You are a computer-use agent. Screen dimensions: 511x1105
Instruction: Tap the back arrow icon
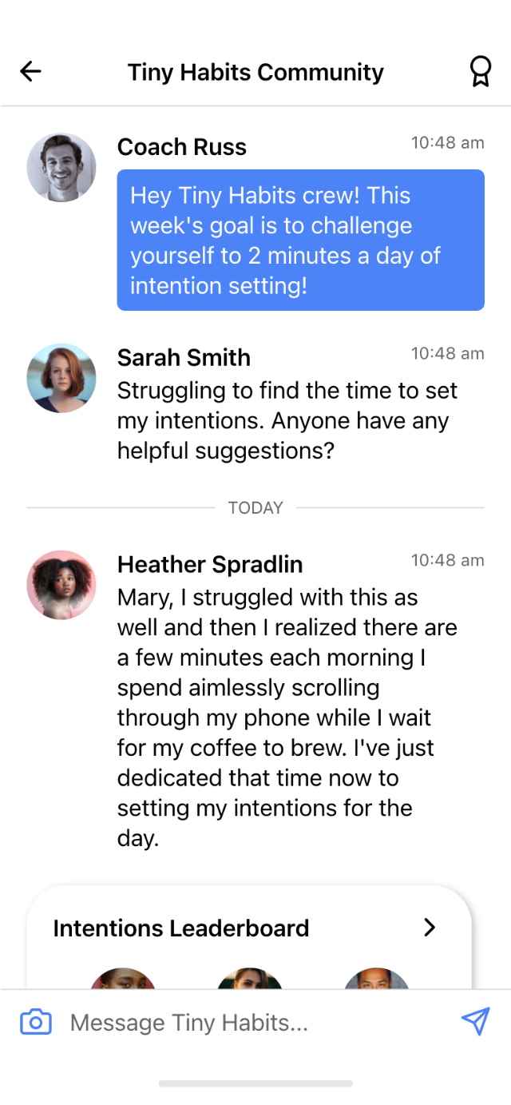(30, 72)
